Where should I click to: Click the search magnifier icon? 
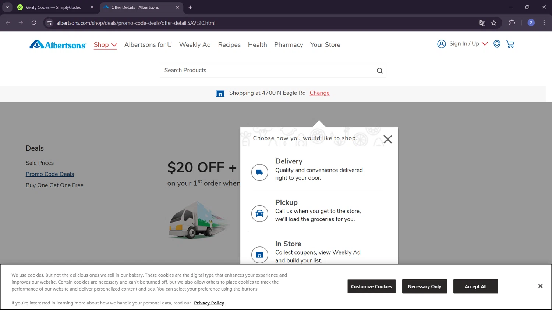(x=380, y=71)
